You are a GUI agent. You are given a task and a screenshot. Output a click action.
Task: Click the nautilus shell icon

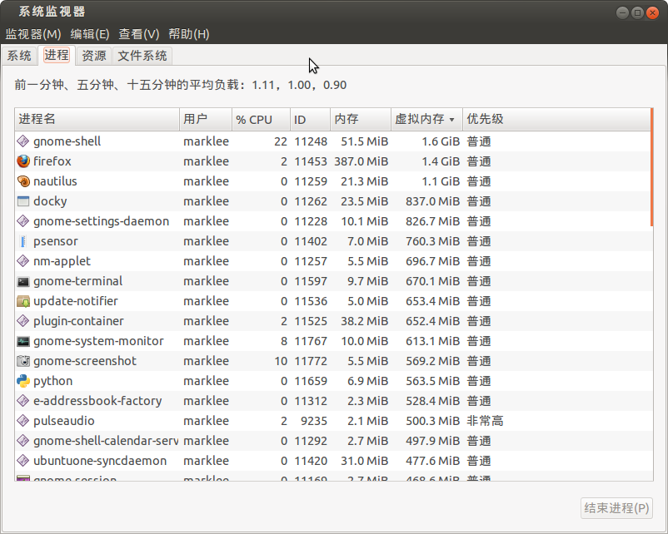pos(23,181)
